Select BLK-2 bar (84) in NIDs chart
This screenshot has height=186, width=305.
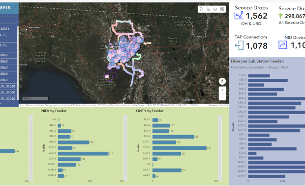[x=64, y=131]
